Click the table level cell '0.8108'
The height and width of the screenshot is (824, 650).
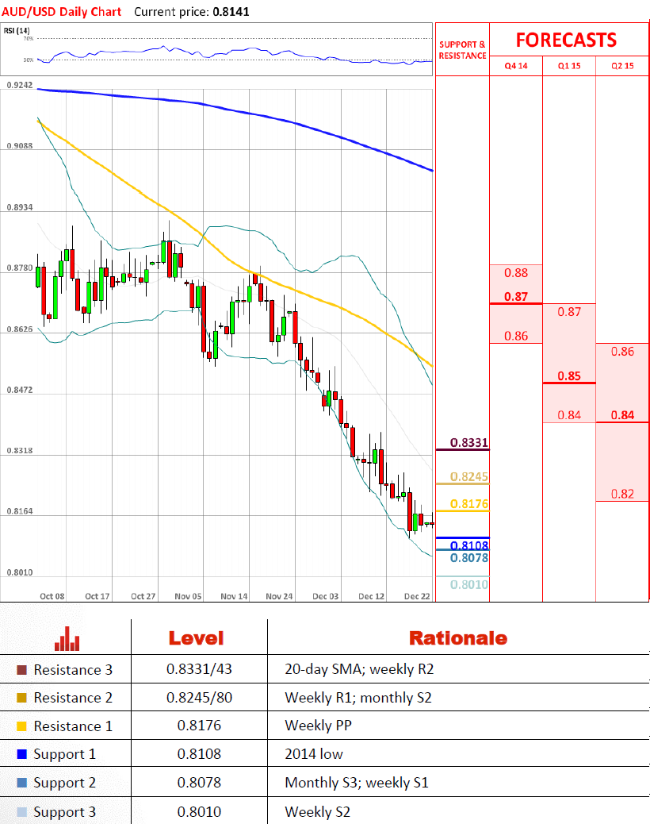pyautogui.click(x=199, y=753)
